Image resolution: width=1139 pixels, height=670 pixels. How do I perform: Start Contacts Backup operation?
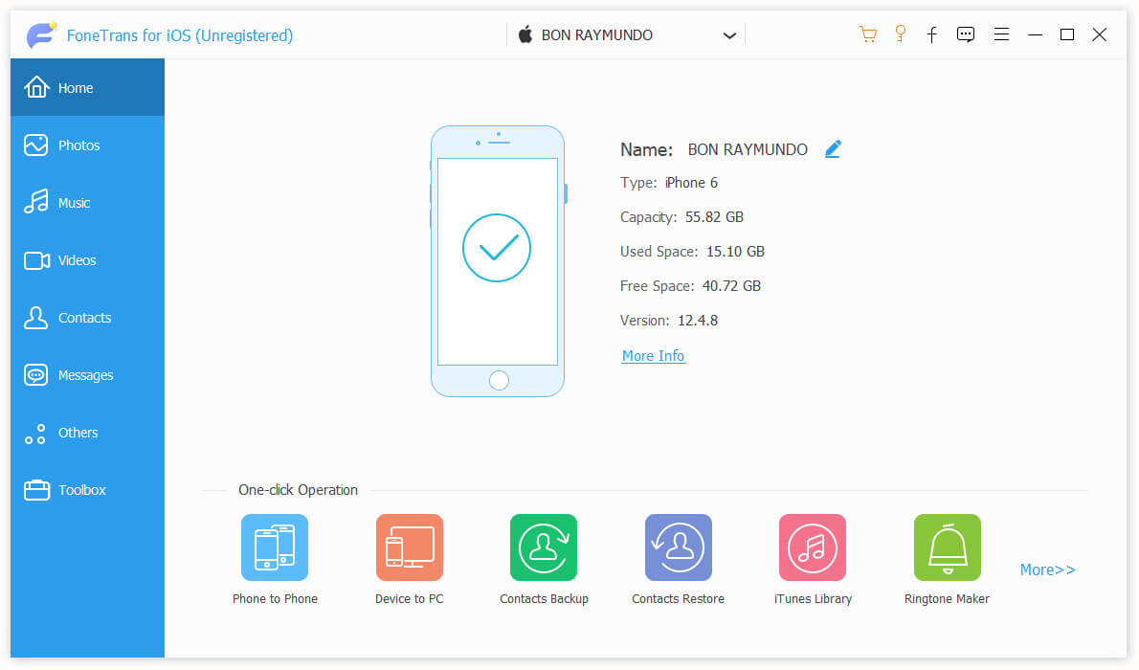pos(544,547)
